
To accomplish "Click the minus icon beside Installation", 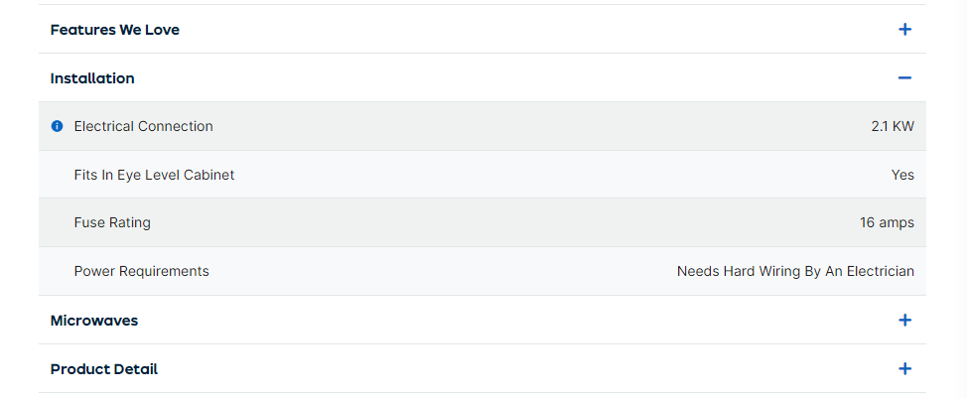I will coord(904,78).
